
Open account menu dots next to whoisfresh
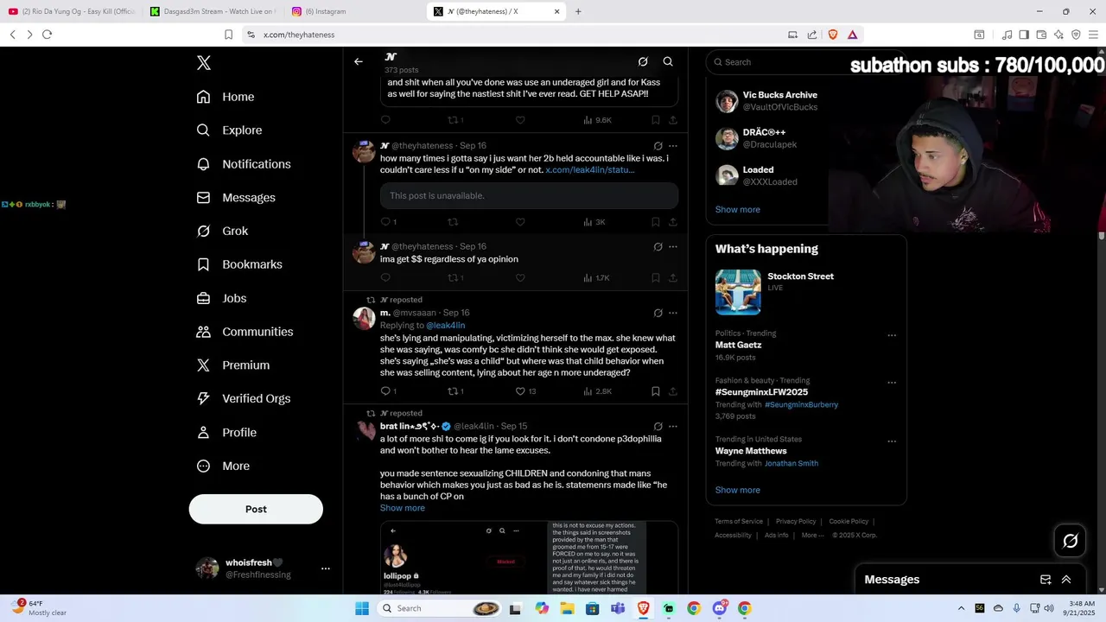coord(326,568)
